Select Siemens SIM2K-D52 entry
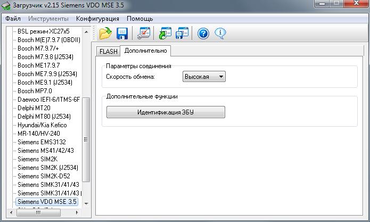Image resolution: width=370 pixels, height=222 pixels. pos(44,176)
